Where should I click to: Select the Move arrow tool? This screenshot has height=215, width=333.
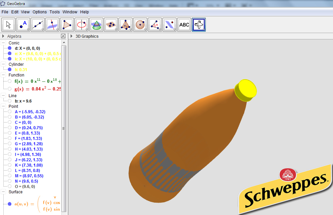click(8, 25)
